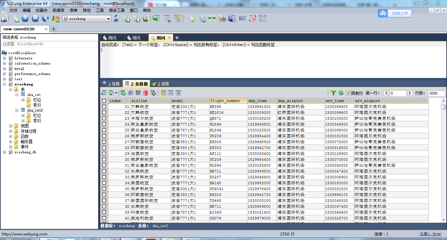The image size is (447, 240).
Task: Expand the xiecheng_db database node
Action: pos(4,152)
